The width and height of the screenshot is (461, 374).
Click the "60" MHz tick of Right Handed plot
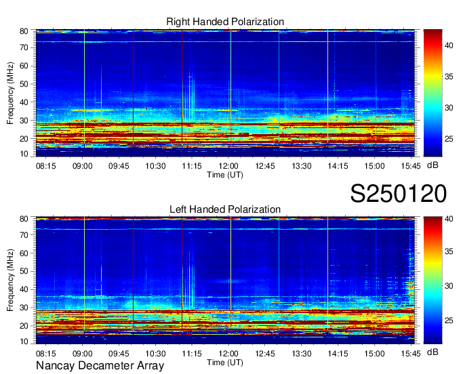click(24, 66)
